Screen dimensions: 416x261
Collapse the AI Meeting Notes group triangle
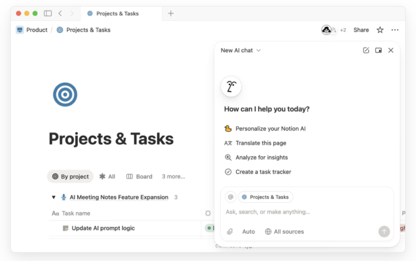(x=54, y=197)
